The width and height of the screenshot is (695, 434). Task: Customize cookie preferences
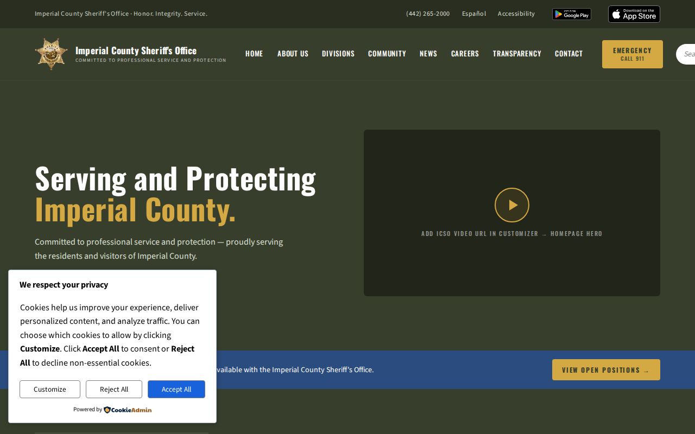[x=50, y=390]
